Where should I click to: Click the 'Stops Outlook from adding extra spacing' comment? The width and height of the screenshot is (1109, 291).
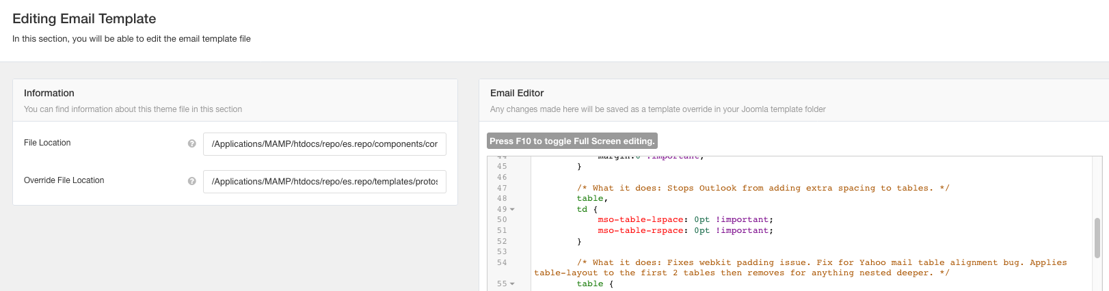[763, 188]
